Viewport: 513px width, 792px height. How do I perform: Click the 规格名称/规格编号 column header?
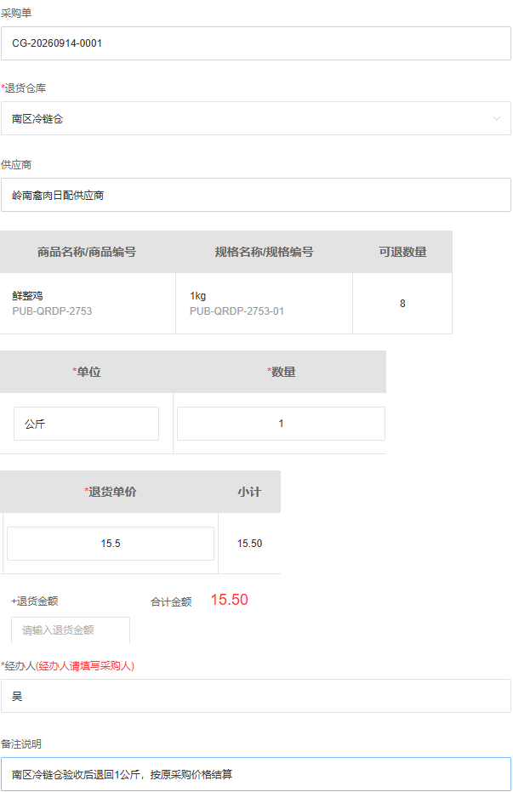264,252
